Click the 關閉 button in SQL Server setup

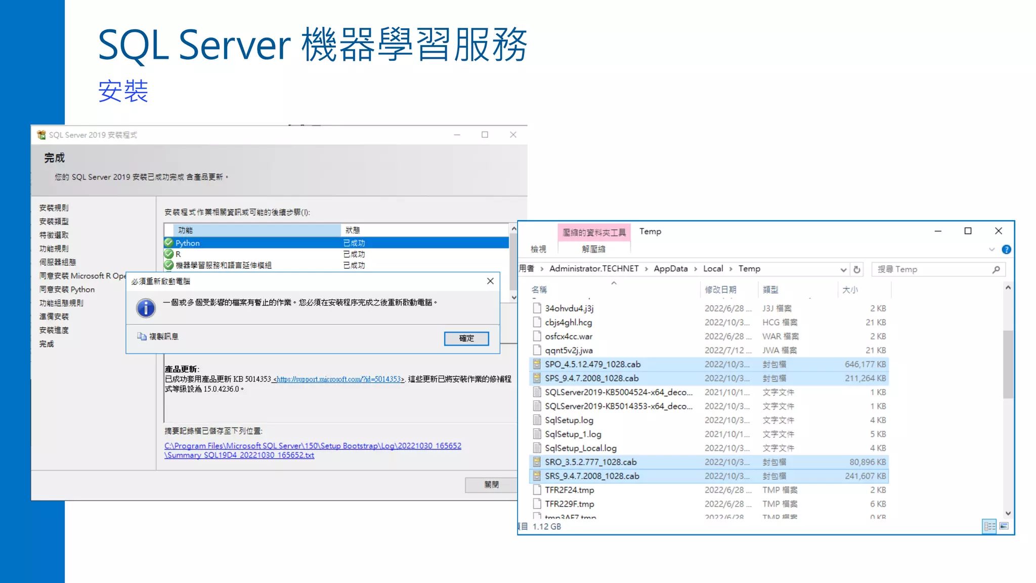click(491, 484)
